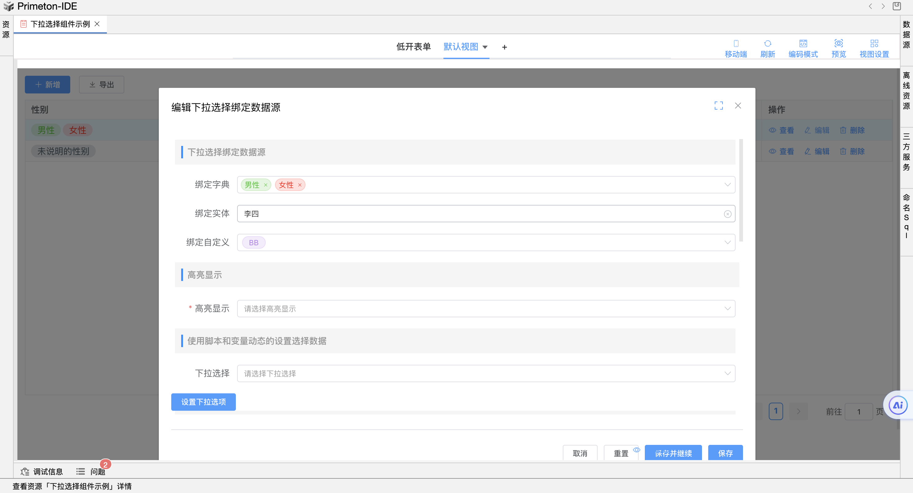Expand the 下拉选择 dropdown
913x493 pixels.
click(727, 373)
